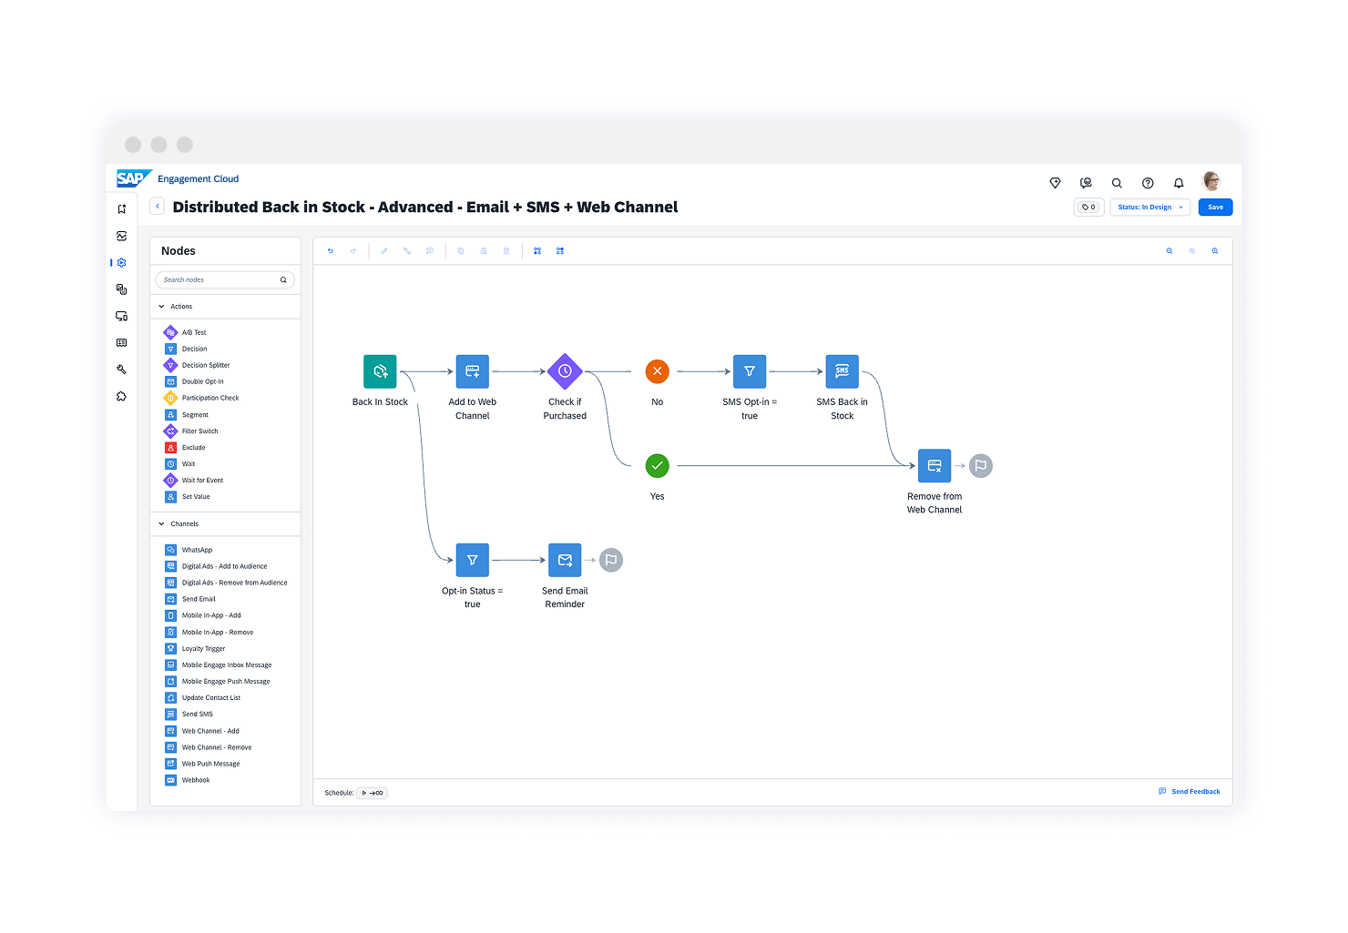Viewport: 1348px width, 933px height.
Task: Click the gear automation icon in sidebar
Action: point(121,262)
